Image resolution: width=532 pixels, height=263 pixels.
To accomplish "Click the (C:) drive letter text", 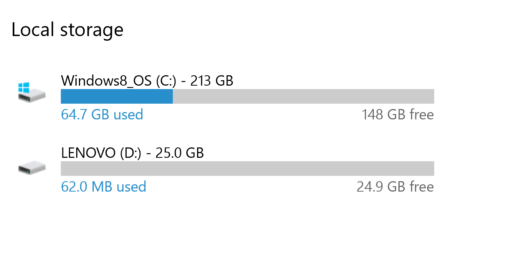I will click(x=166, y=81).
